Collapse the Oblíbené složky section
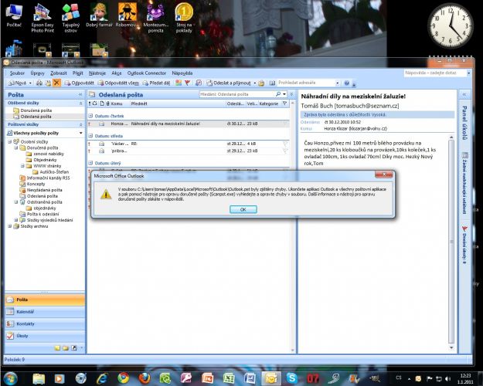This screenshot has height=386, width=483. (80, 103)
